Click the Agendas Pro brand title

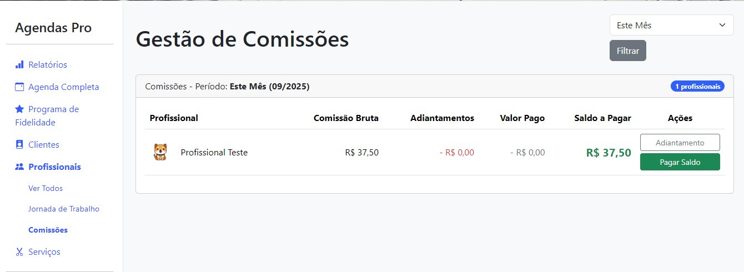tap(53, 28)
